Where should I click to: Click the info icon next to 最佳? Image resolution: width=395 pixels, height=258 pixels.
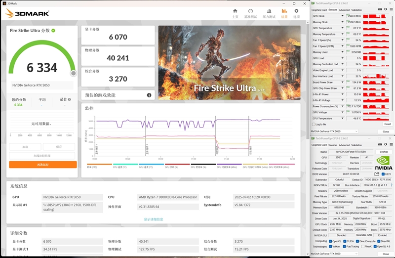click(69, 99)
